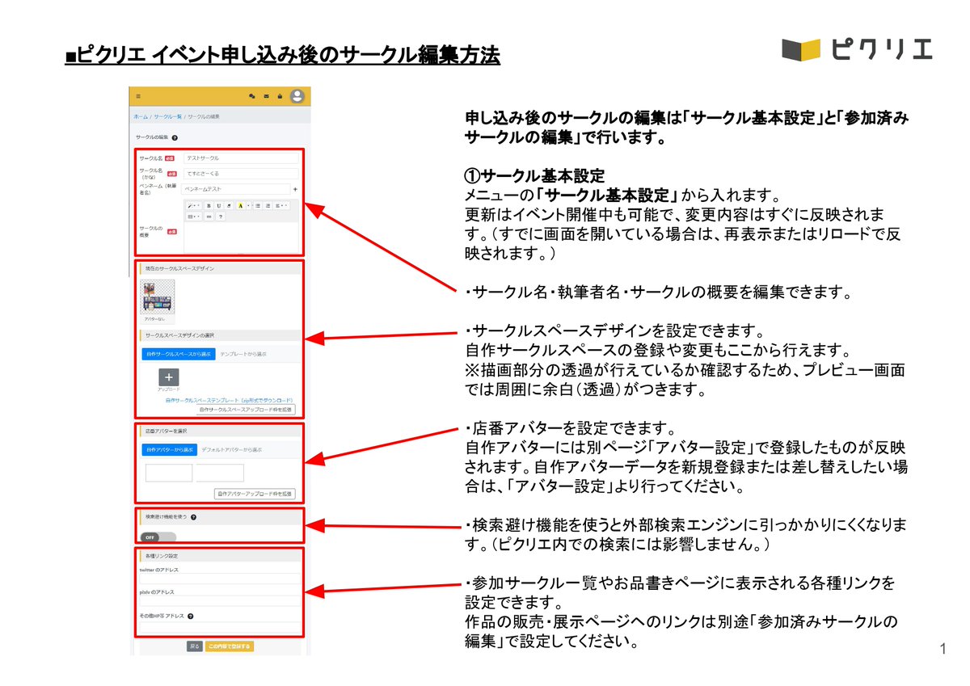
Task: Enable numbered list in the 概要 editor
Action: (x=268, y=206)
